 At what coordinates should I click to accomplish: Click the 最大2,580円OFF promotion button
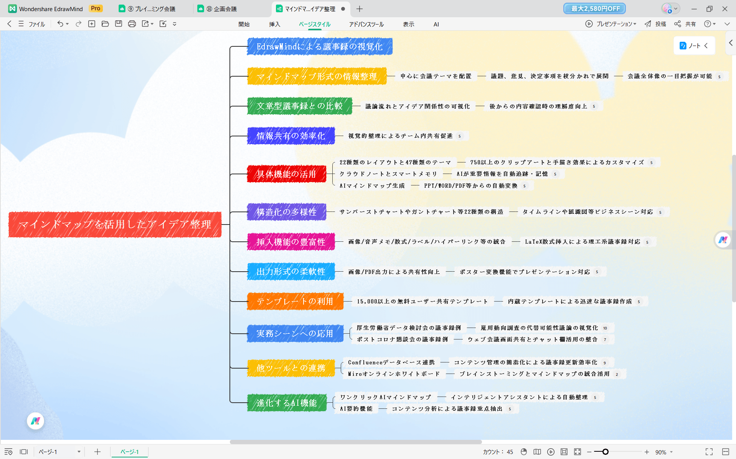coord(594,8)
